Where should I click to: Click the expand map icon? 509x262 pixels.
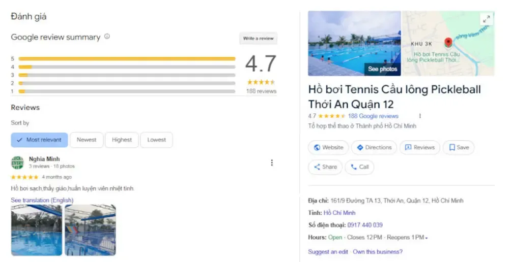[486, 19]
